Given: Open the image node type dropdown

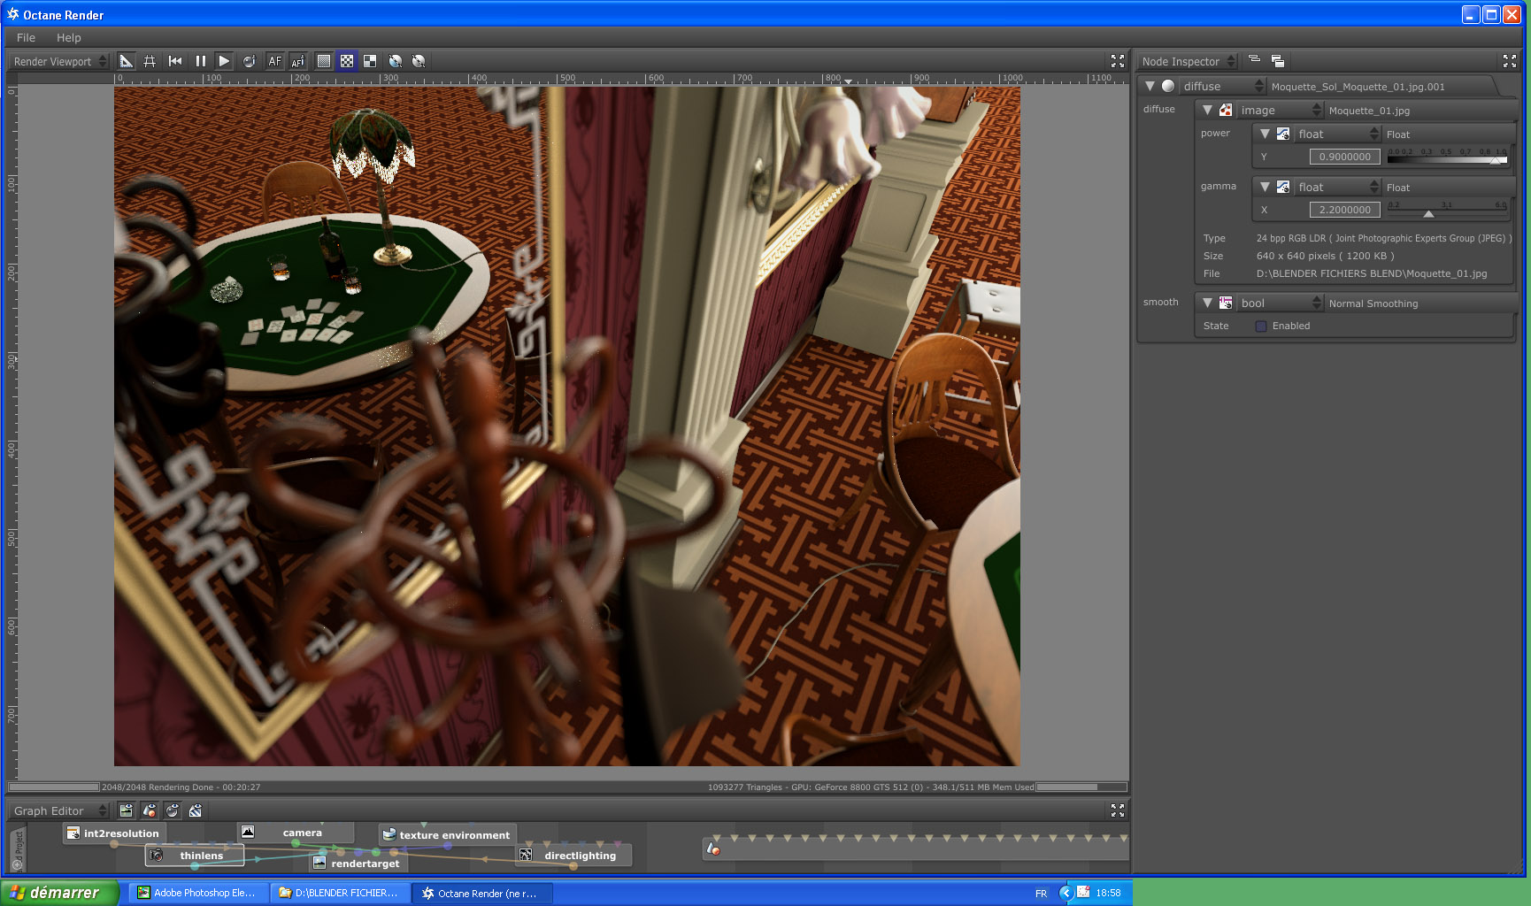Looking at the screenshot, I should click(x=1280, y=110).
